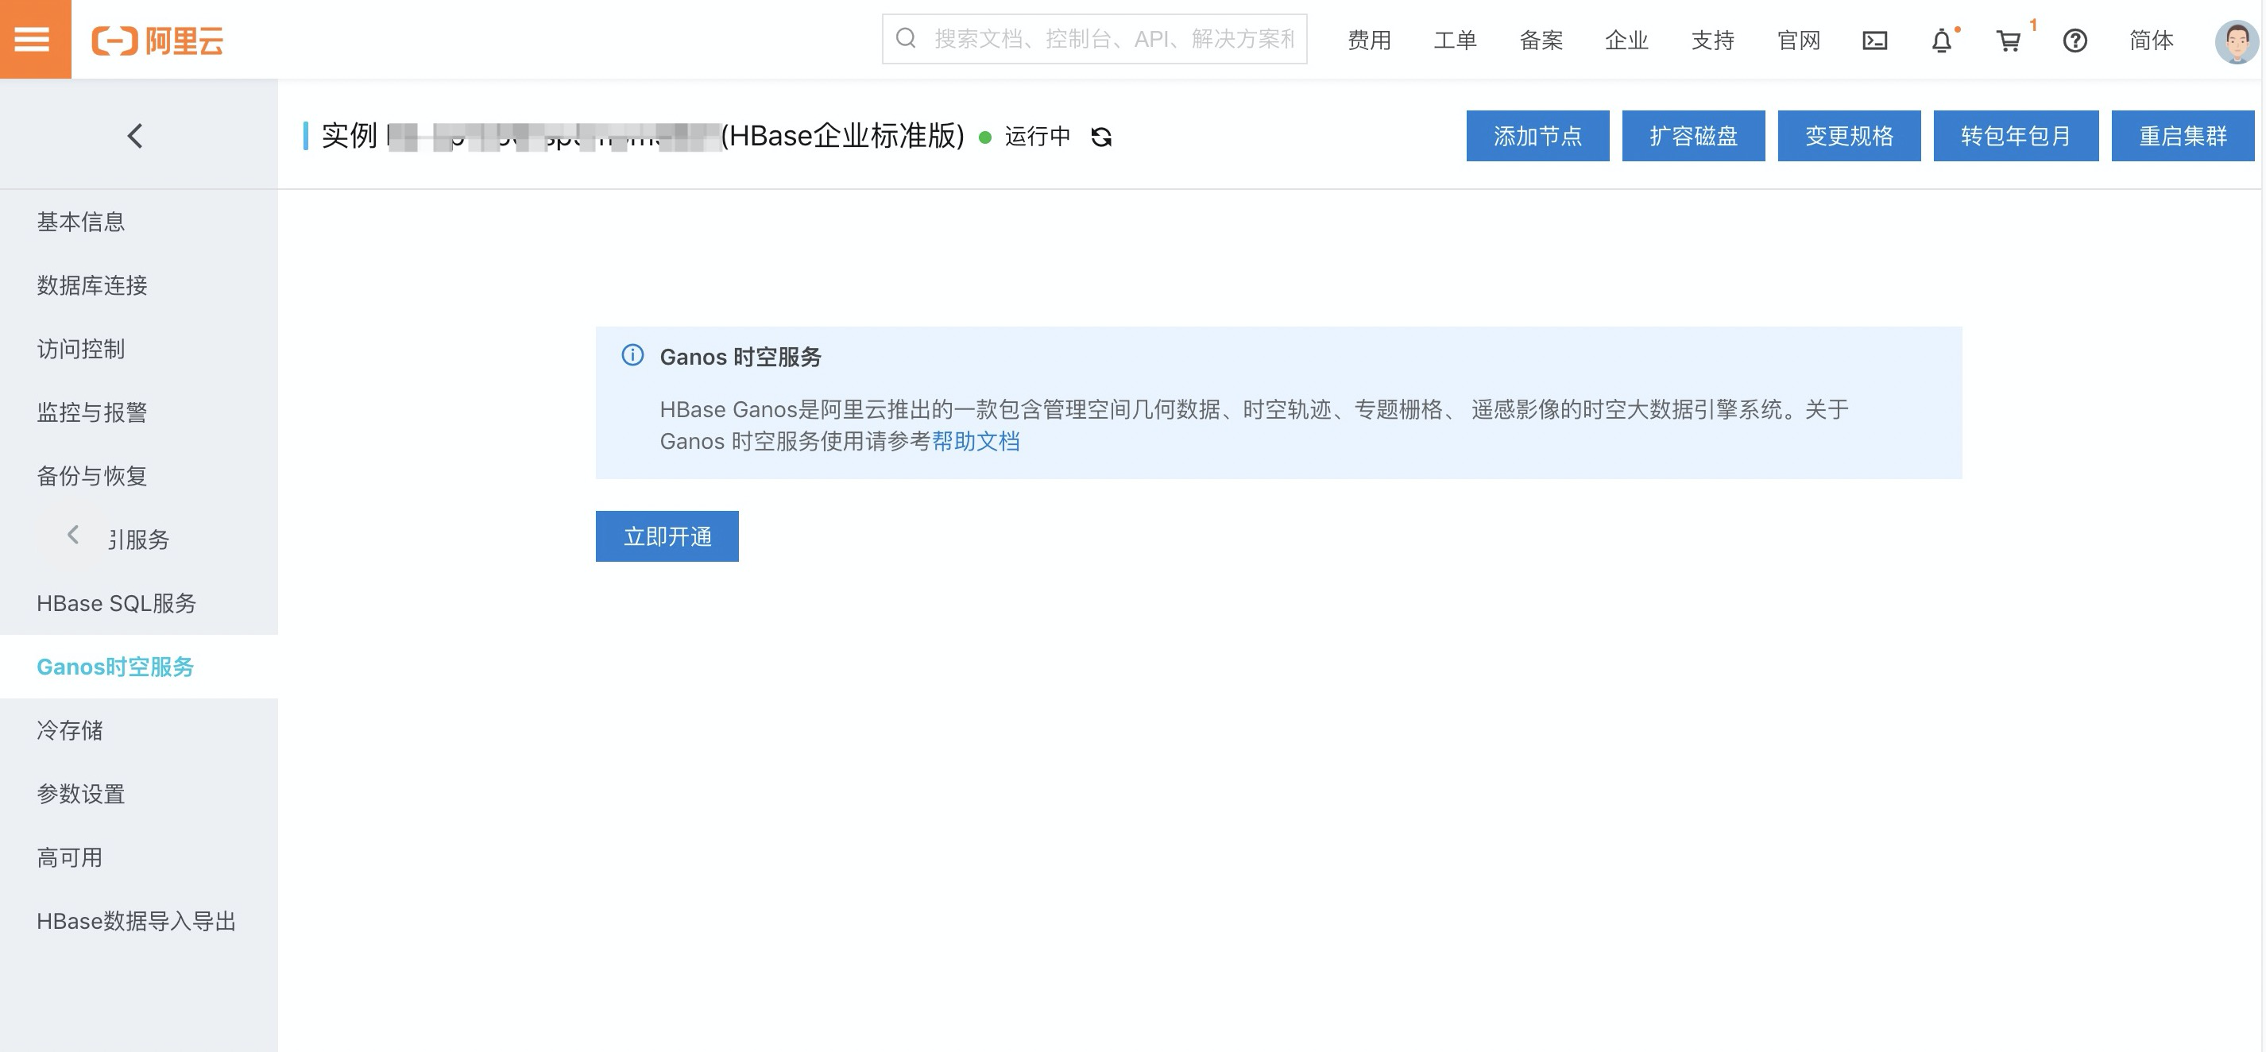Click the 变更规格 button

tap(1849, 135)
